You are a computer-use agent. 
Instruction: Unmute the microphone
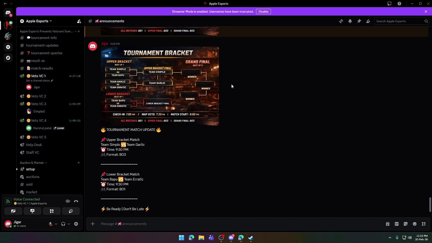(51, 224)
